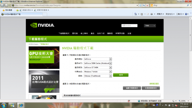Click the browser Back button
Screen dimensions: 192x108
(x=2, y=5)
